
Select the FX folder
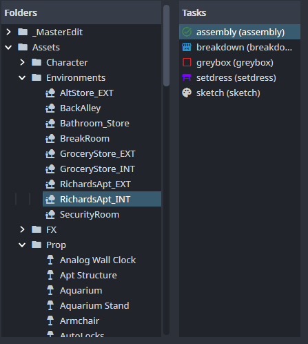[51, 230]
